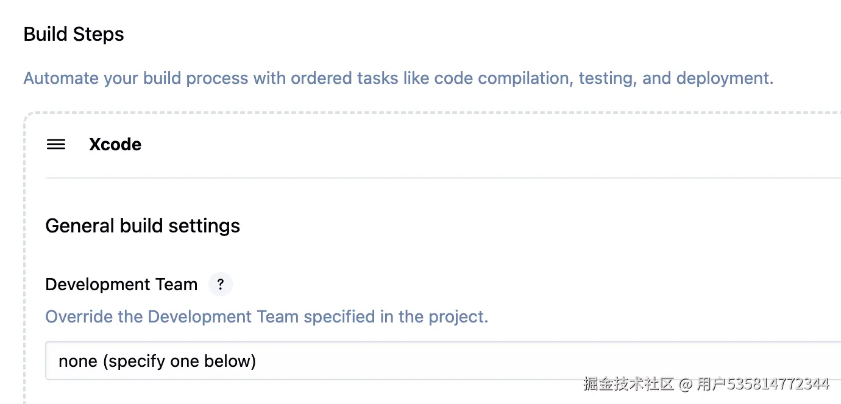Click the 掘金技术社区 watermark text
The height and width of the screenshot is (404, 841).
(628, 384)
